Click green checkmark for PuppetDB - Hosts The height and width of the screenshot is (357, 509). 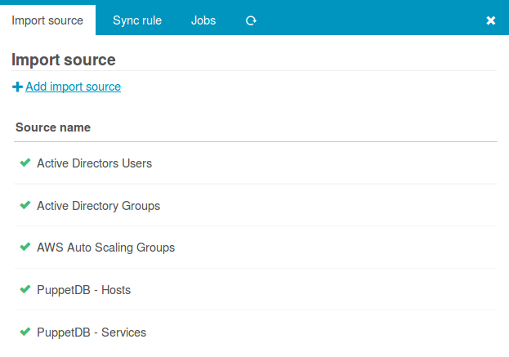tap(25, 289)
